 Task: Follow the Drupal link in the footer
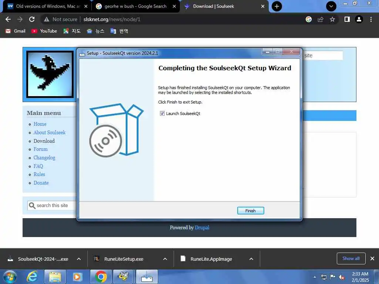pos(202,227)
